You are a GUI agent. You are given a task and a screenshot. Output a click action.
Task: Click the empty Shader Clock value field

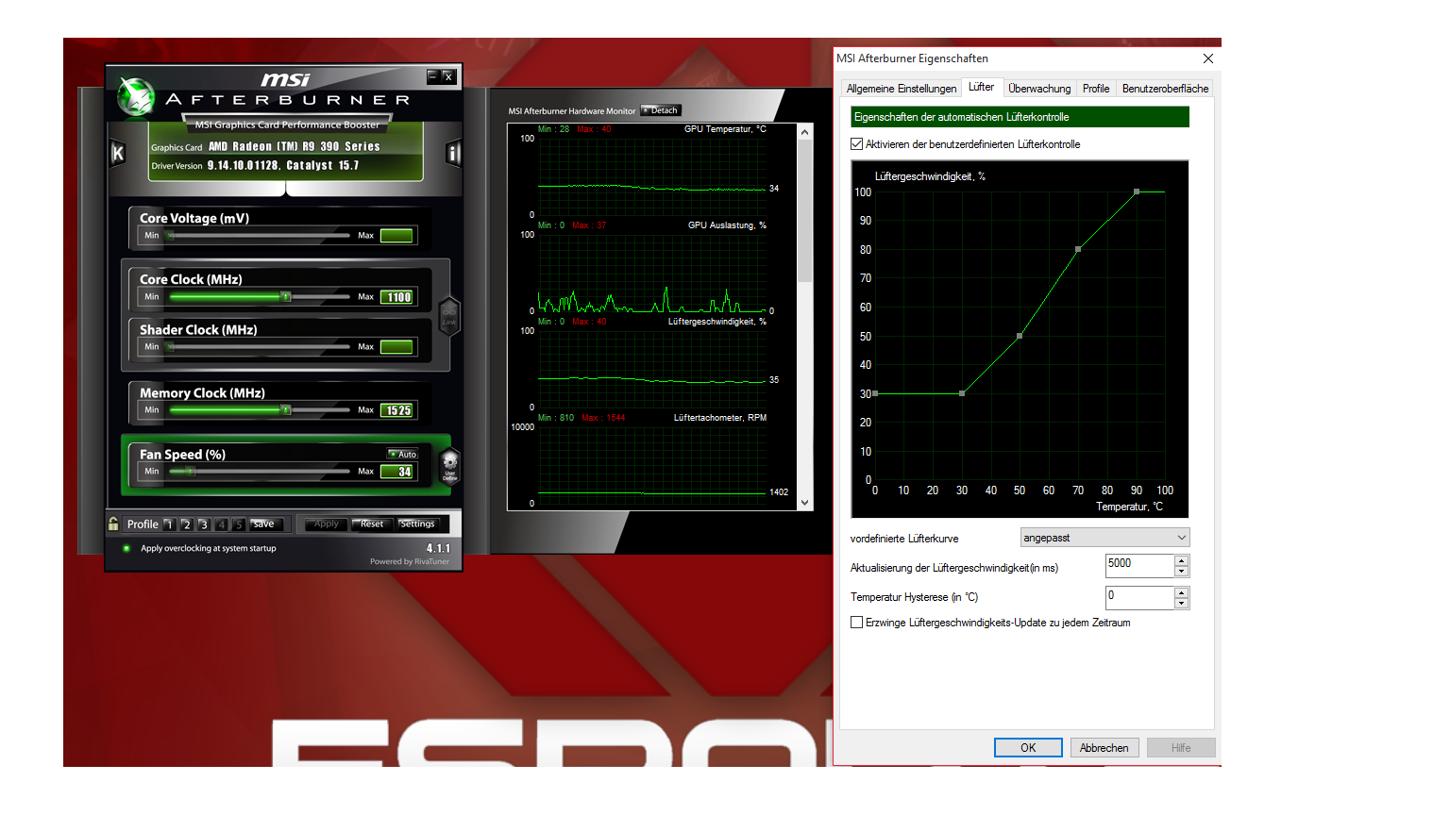pos(396,347)
